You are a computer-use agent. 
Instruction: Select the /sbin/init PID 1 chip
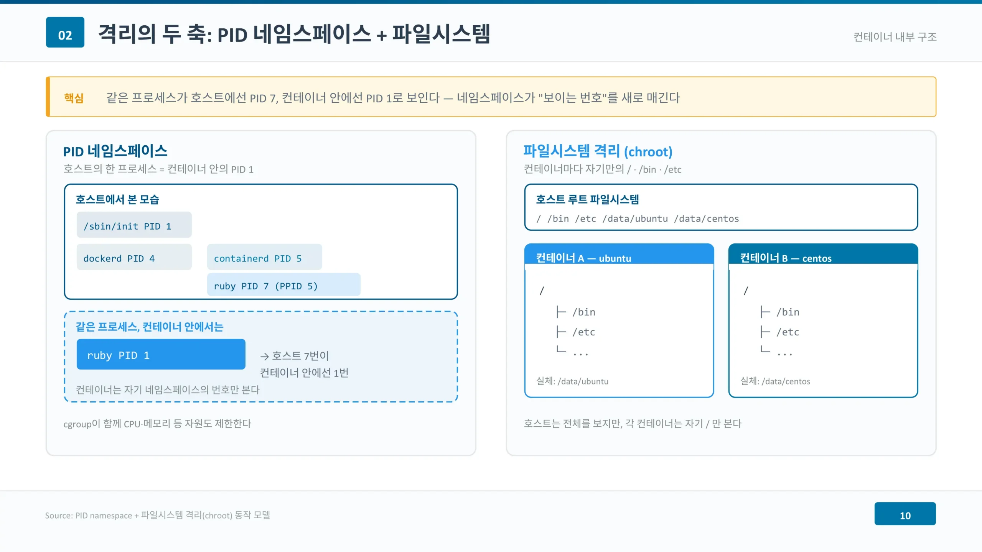click(x=134, y=225)
